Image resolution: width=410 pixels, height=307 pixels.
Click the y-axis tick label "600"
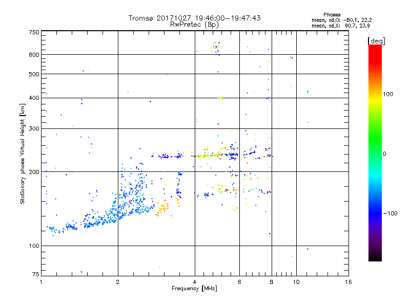(34, 55)
